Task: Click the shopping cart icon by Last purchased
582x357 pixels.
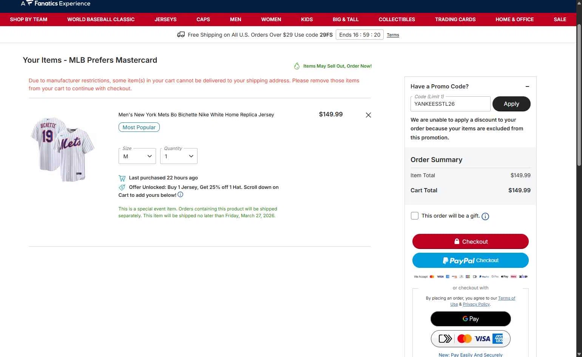Action: click(x=122, y=178)
